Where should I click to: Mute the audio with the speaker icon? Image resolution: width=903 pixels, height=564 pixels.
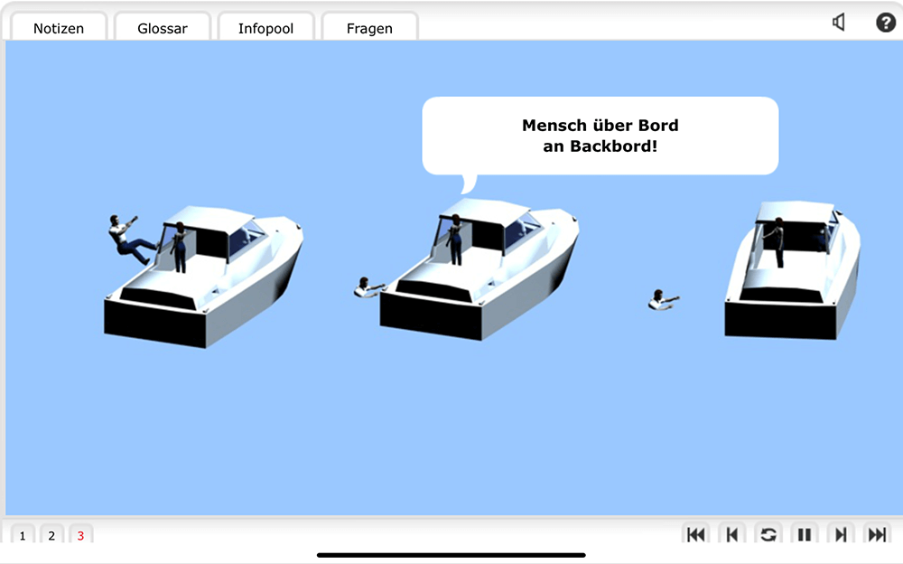[839, 23]
